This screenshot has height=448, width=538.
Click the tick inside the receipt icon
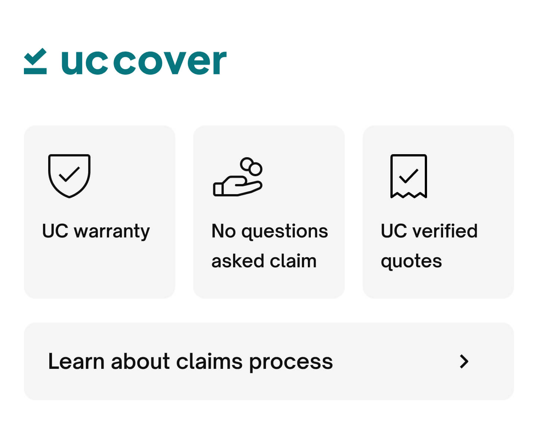pyautogui.click(x=408, y=175)
